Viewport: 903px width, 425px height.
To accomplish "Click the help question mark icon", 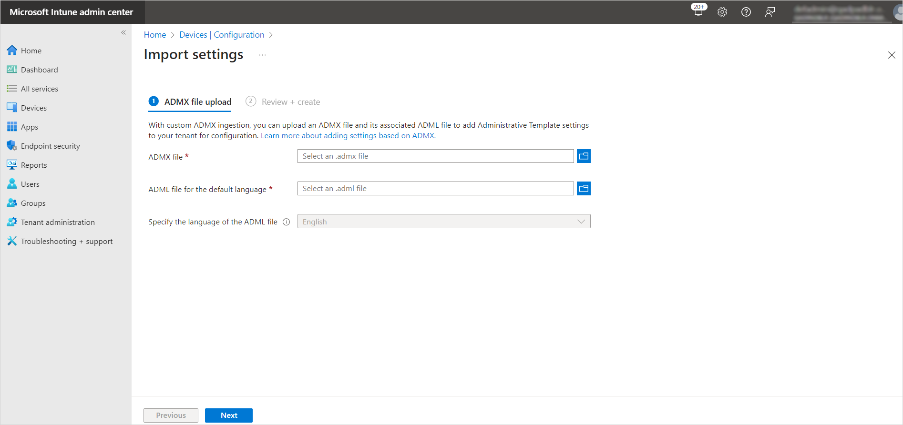I will click(746, 12).
